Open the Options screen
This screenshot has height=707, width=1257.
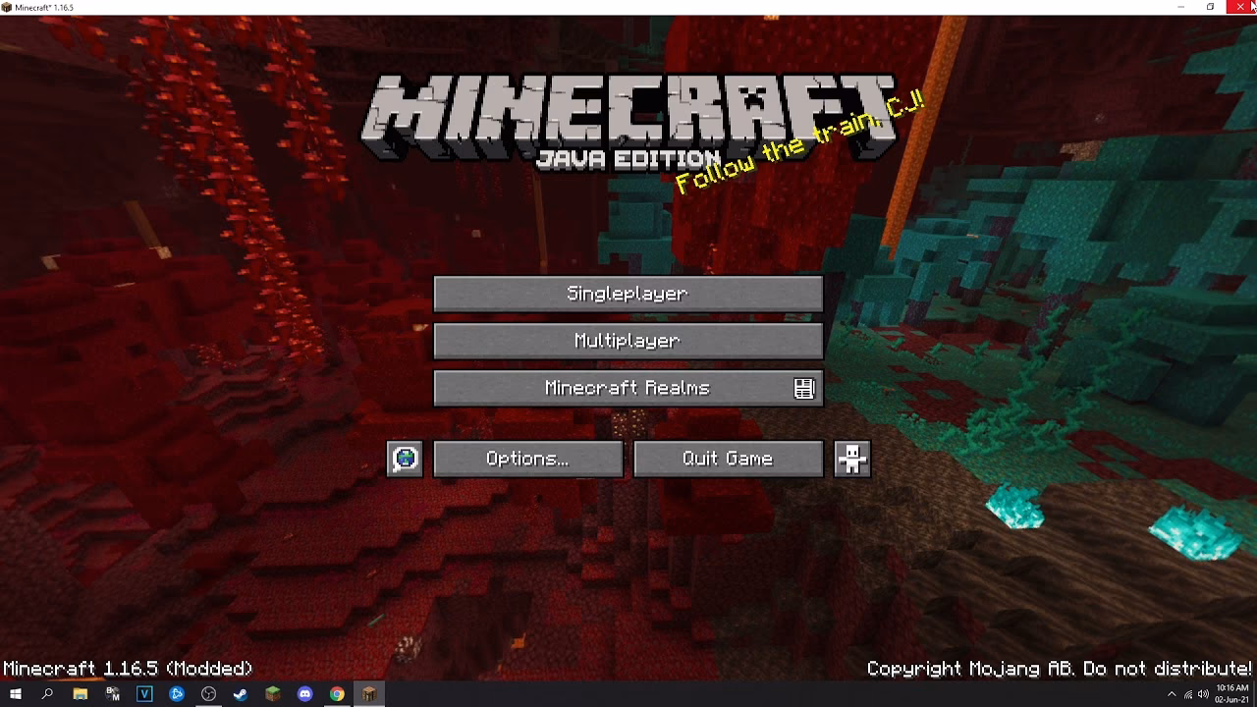(x=527, y=459)
